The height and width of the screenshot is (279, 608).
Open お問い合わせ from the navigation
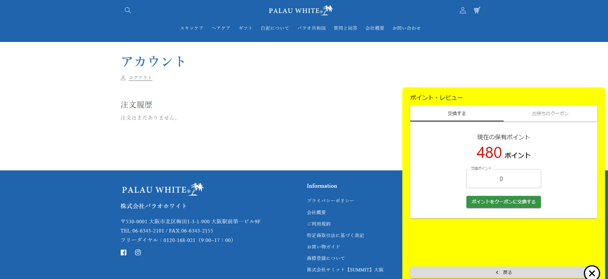[x=406, y=28]
